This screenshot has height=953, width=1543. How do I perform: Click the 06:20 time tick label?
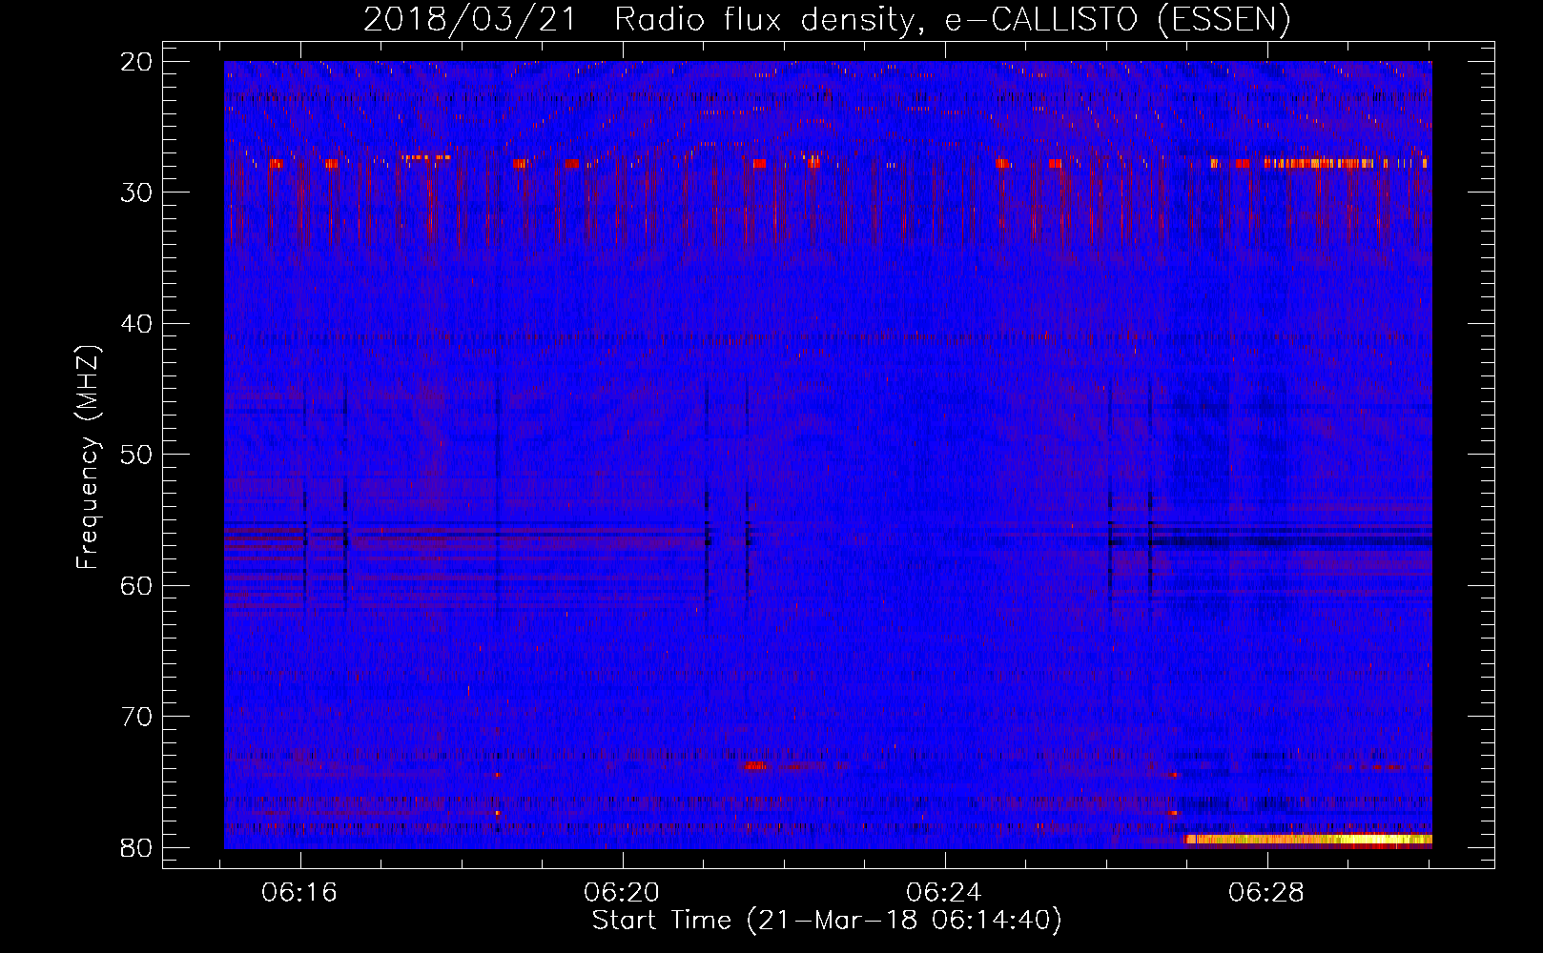[x=622, y=893]
